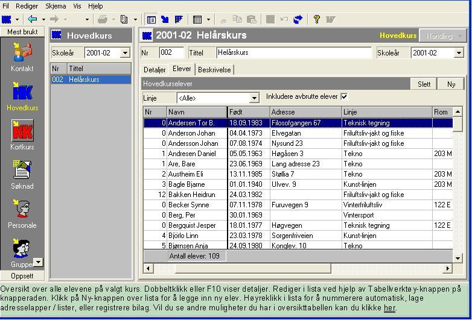Click the Oppsett sidebar section
The width and height of the screenshot is (472, 320).
click(x=22, y=275)
